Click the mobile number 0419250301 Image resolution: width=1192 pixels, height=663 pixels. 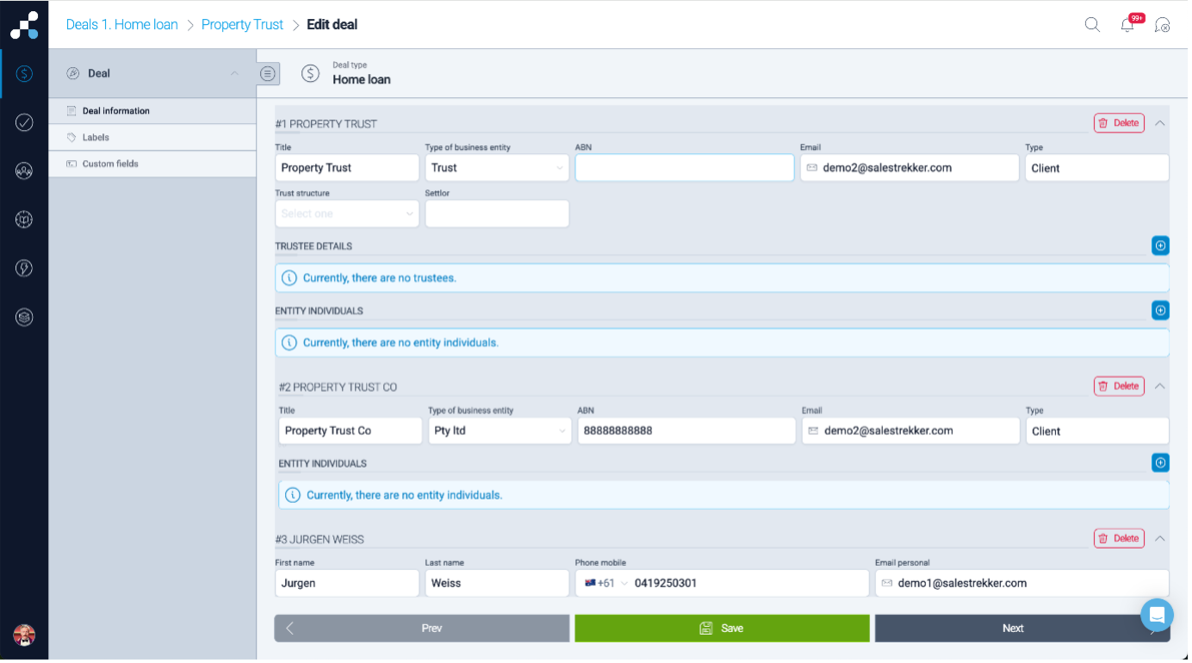point(666,583)
